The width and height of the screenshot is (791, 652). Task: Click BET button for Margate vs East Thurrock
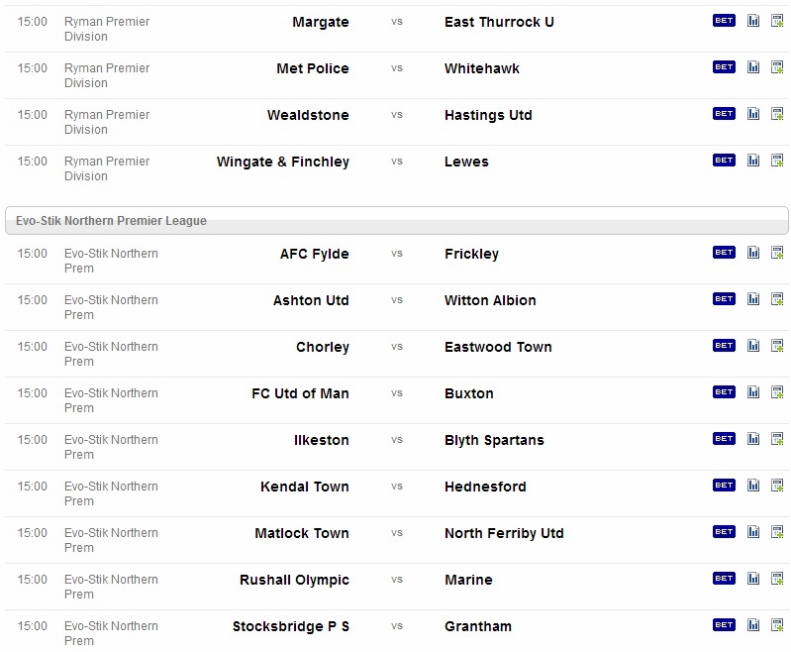(x=724, y=21)
